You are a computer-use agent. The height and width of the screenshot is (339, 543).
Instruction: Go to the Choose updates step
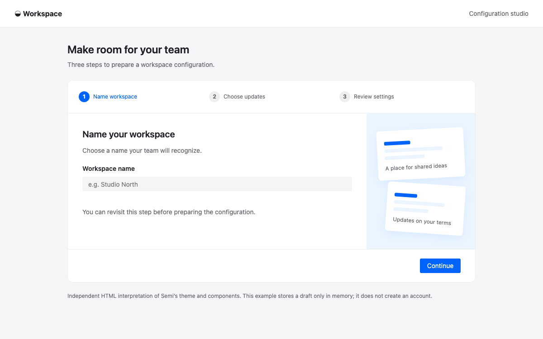click(237, 97)
